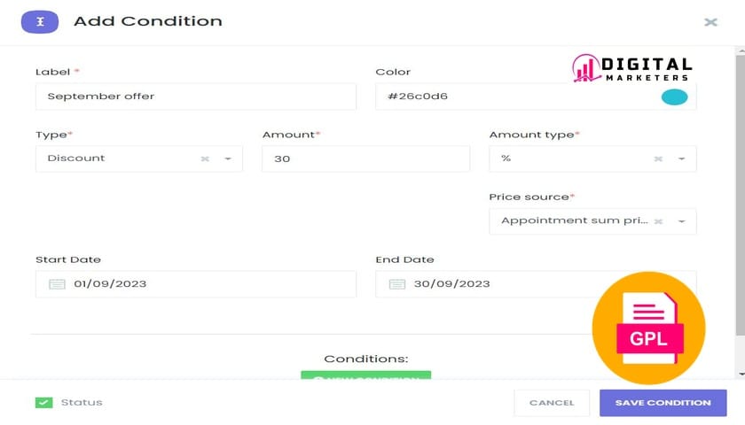This screenshot has height=425, width=745.
Task: Click the End Date calendar icon
Action: [397, 284]
